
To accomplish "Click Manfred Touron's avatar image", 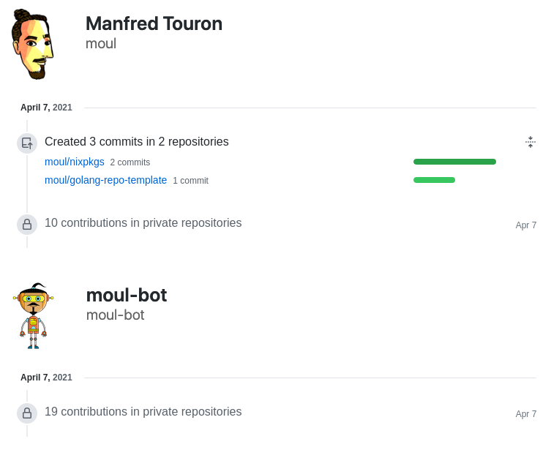I will [33, 44].
